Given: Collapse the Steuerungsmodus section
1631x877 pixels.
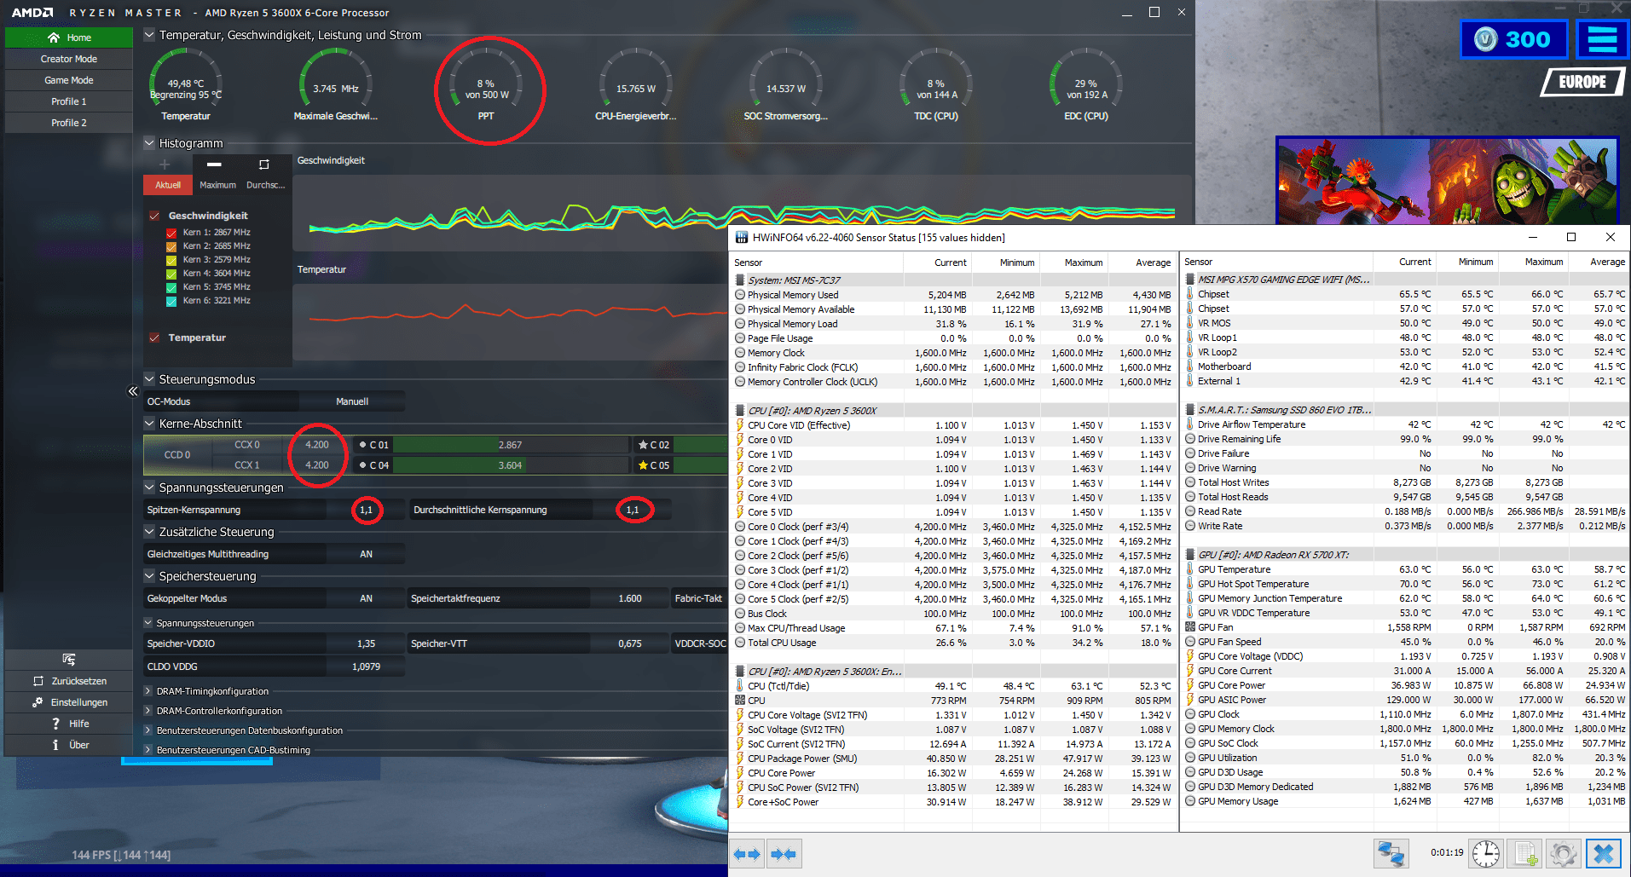Looking at the screenshot, I should [x=149, y=379].
